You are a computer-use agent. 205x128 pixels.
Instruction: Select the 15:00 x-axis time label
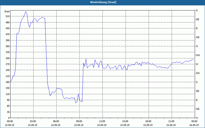coord(125,121)
